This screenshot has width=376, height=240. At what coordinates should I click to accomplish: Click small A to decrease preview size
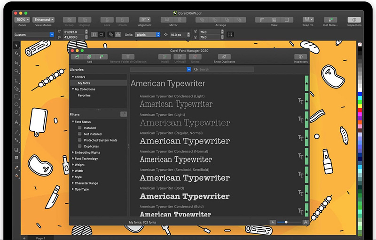click(273, 222)
